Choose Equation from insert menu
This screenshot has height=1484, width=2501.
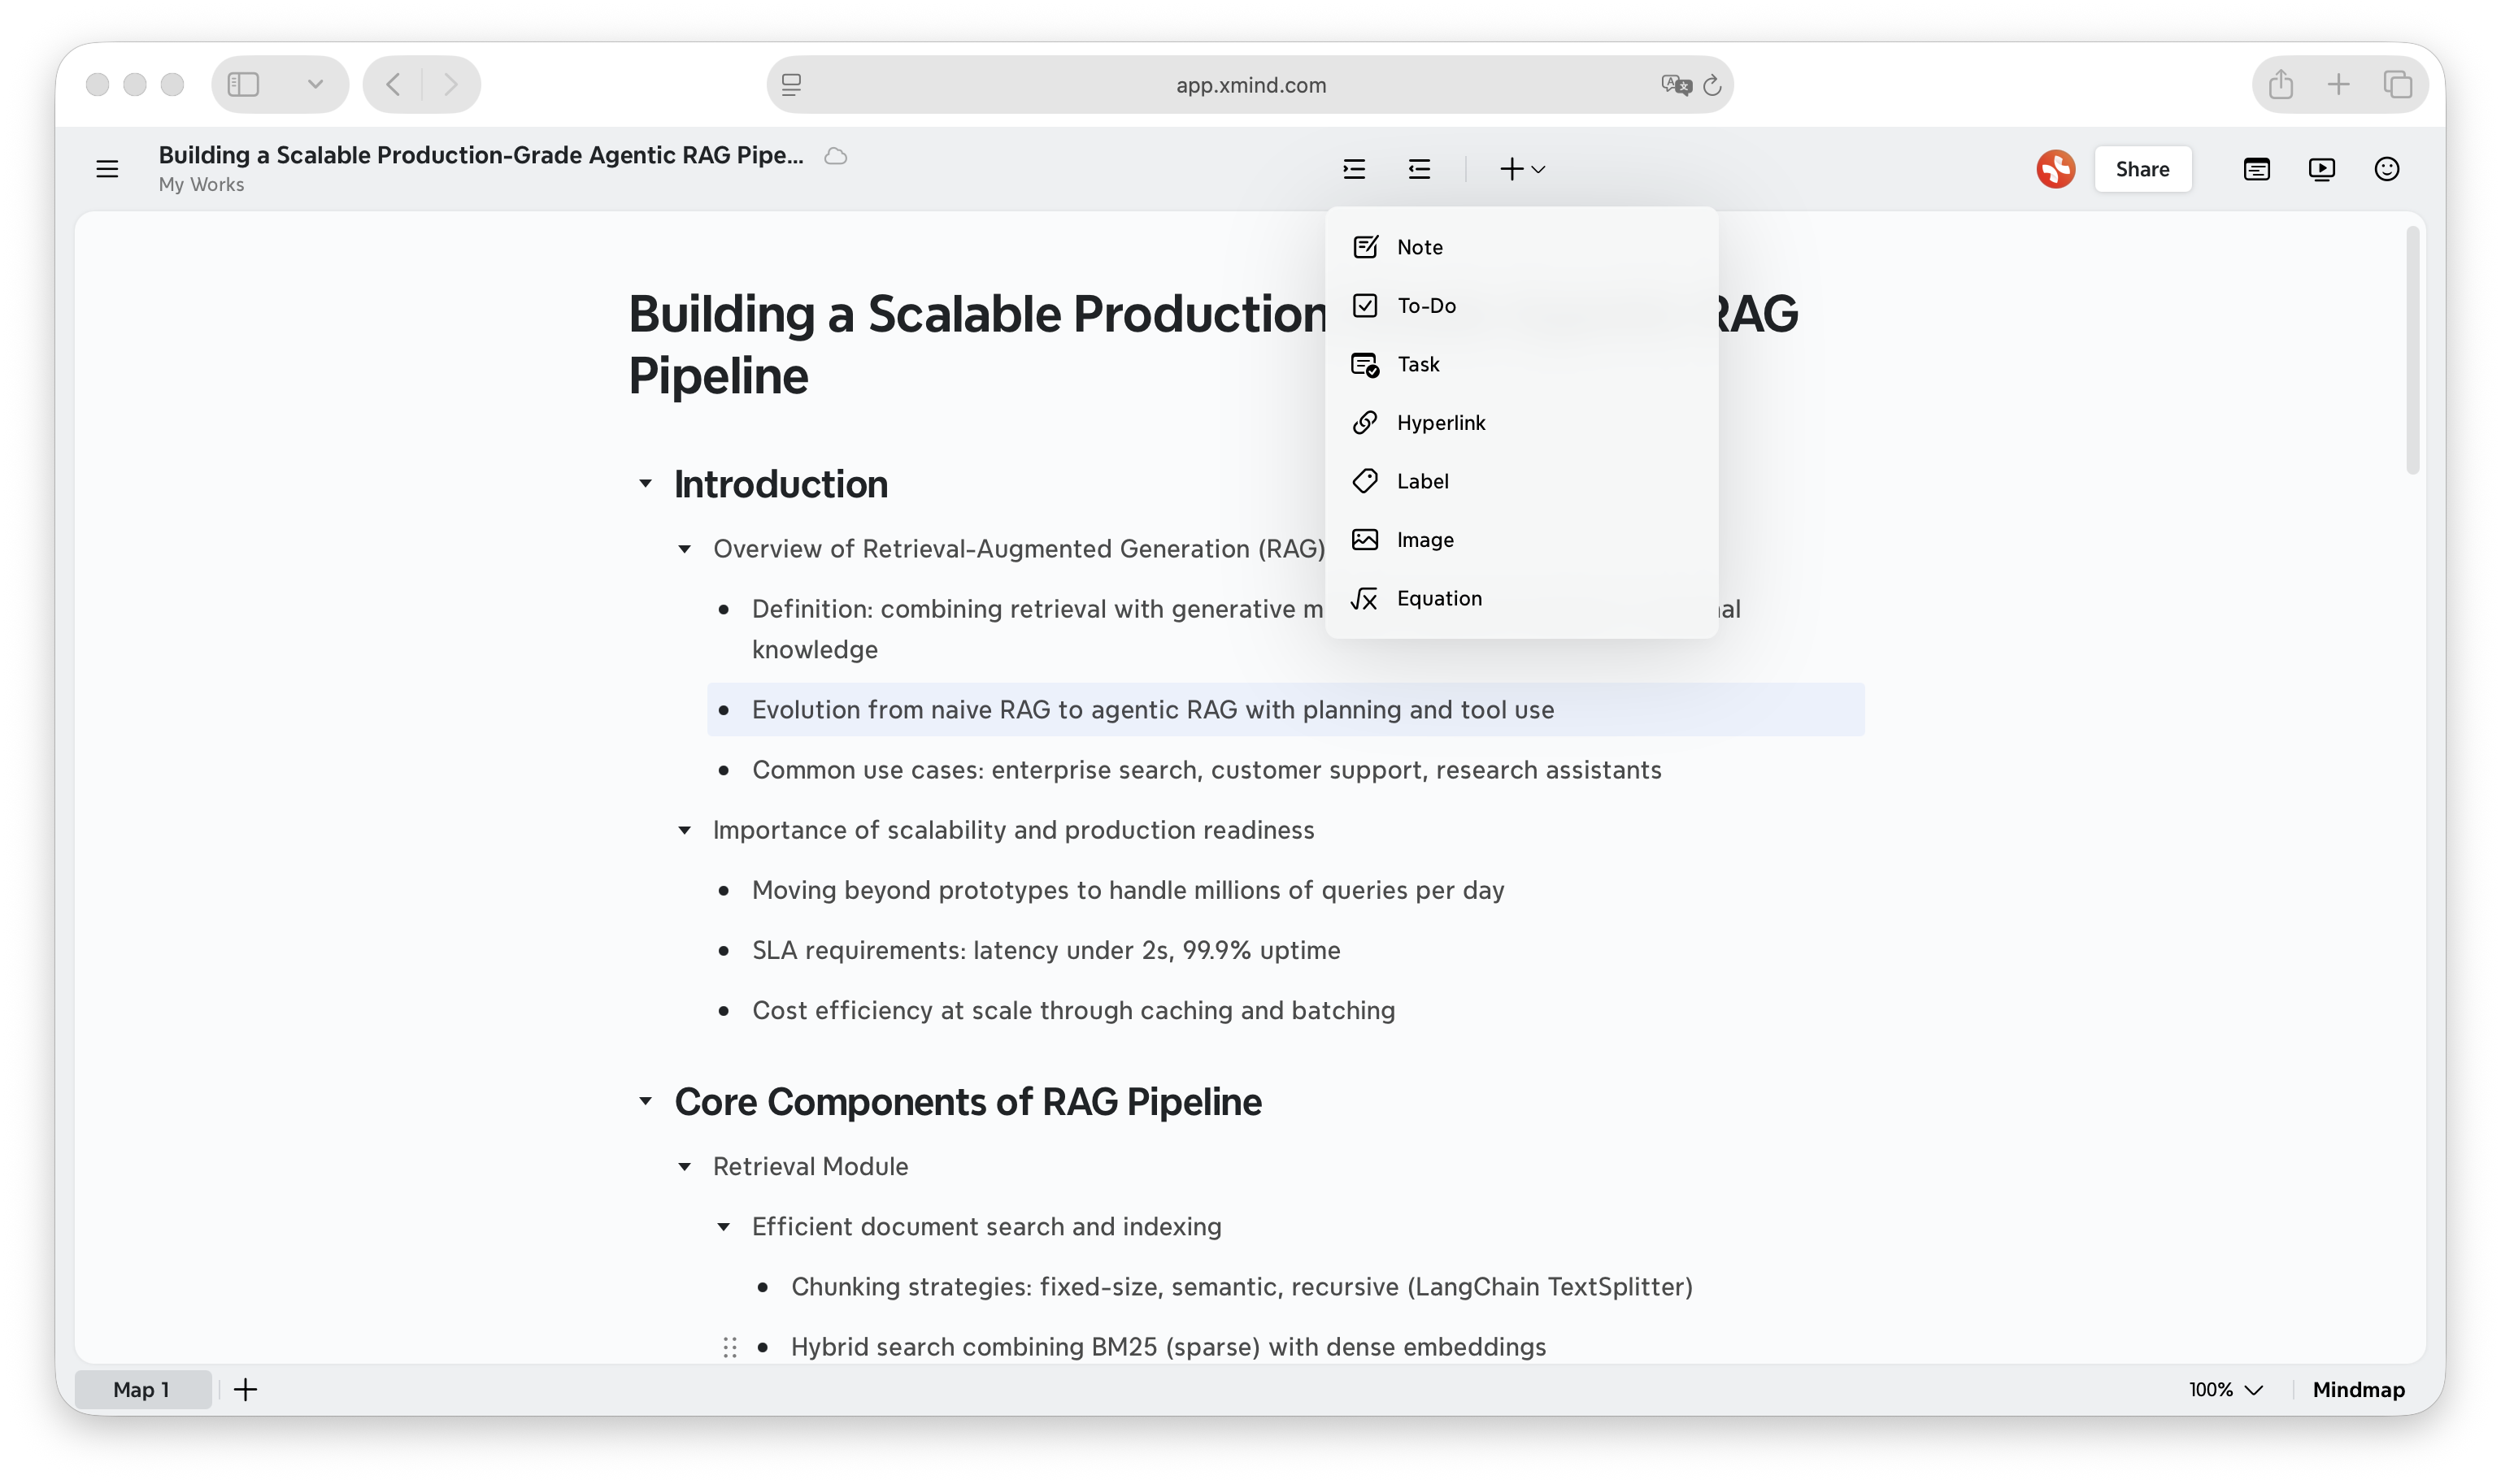(1520, 598)
